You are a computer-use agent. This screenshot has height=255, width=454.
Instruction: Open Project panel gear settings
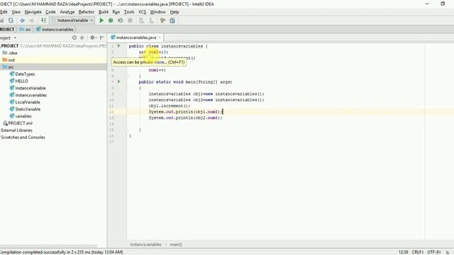(93, 38)
